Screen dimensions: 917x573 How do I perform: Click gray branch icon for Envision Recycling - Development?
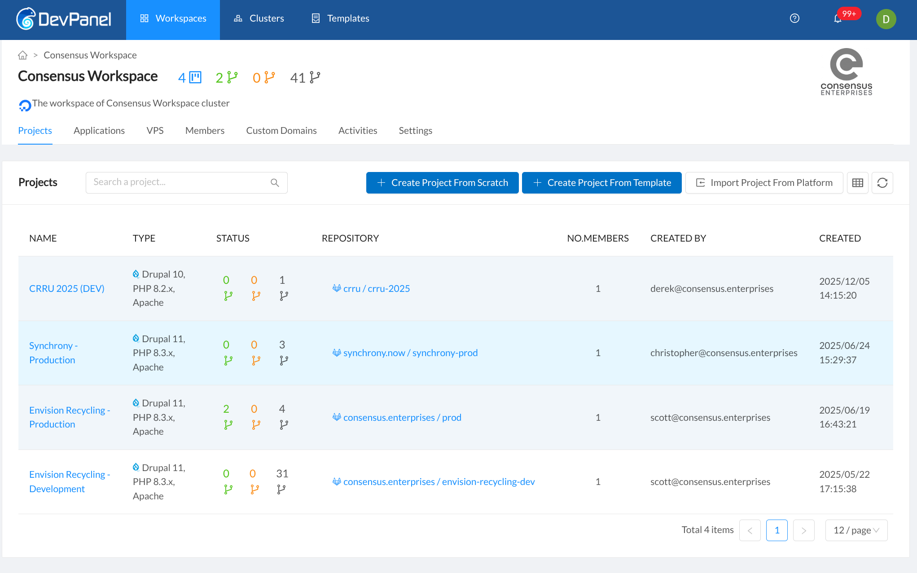(281, 489)
